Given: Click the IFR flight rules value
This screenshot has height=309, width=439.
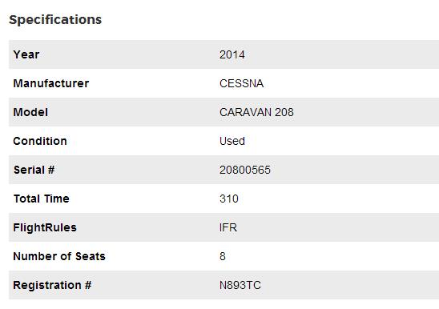Looking at the screenshot, I should 228,227.
